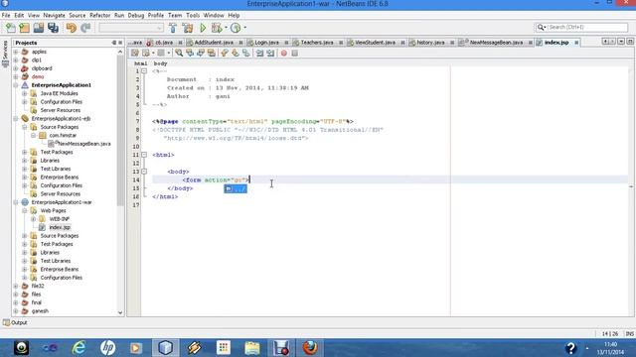Switch to the NewMessageBean.java tab

point(496,42)
